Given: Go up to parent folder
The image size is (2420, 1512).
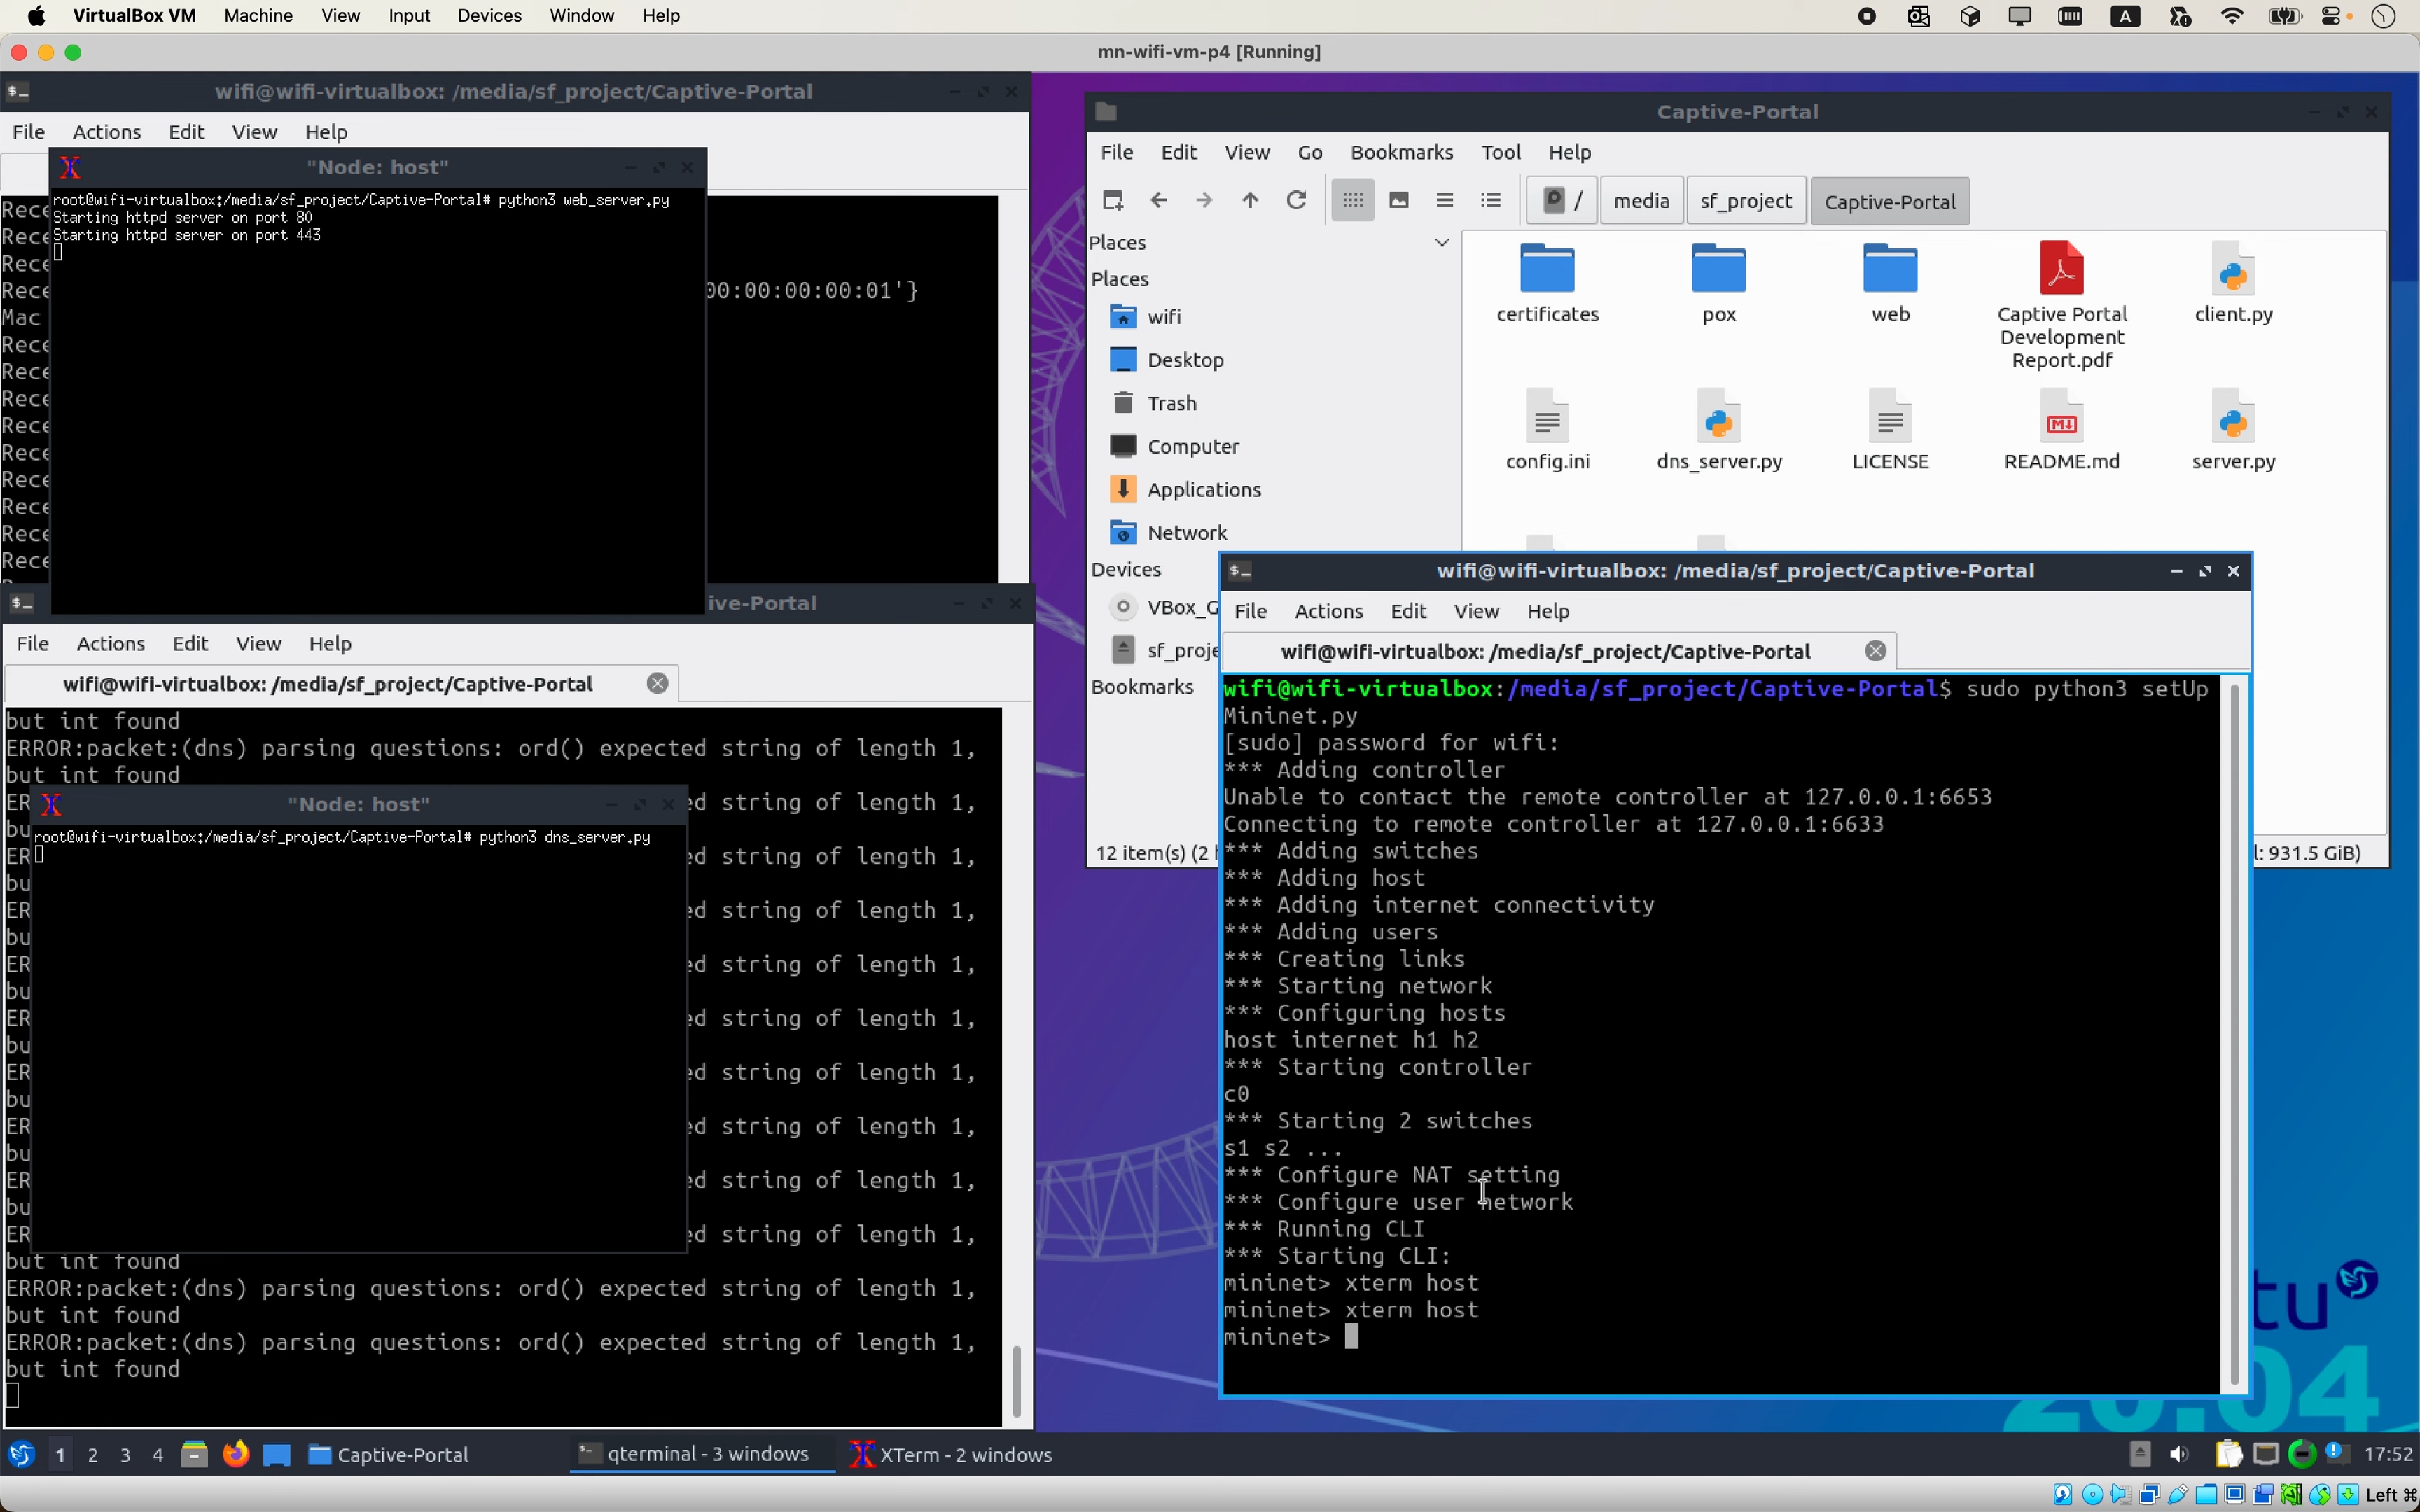Looking at the screenshot, I should (x=1250, y=200).
